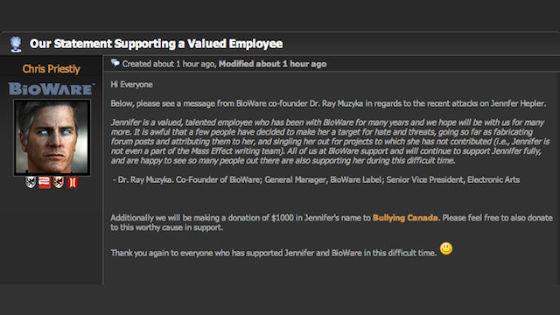560x315 pixels.
Task: Click the orange griffon shield badge
Action: click(59, 183)
